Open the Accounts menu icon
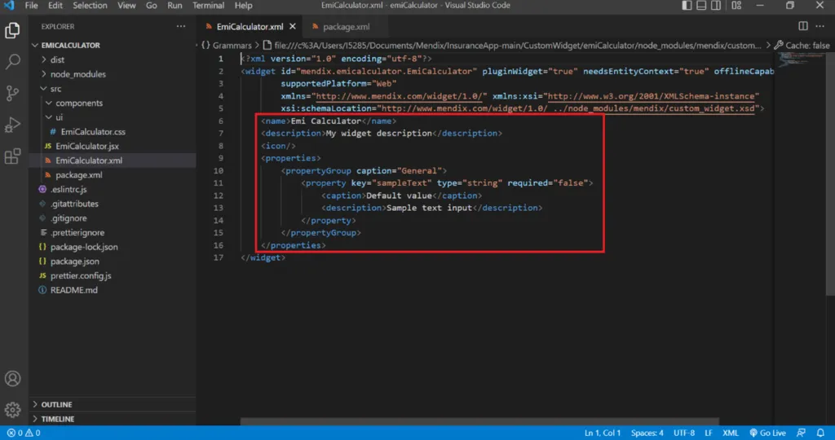Viewport: 835px width, 440px height. click(13, 379)
